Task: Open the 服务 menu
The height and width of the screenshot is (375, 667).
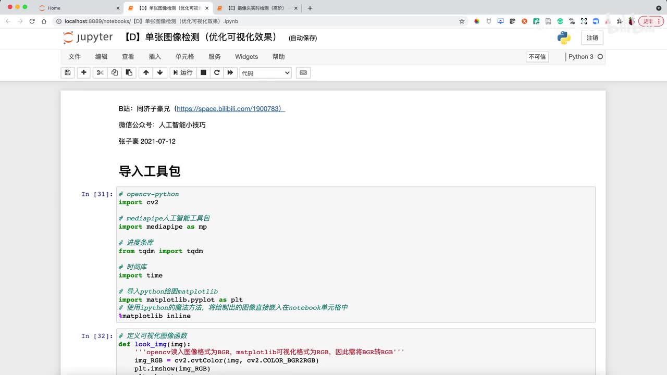Action: (x=215, y=57)
